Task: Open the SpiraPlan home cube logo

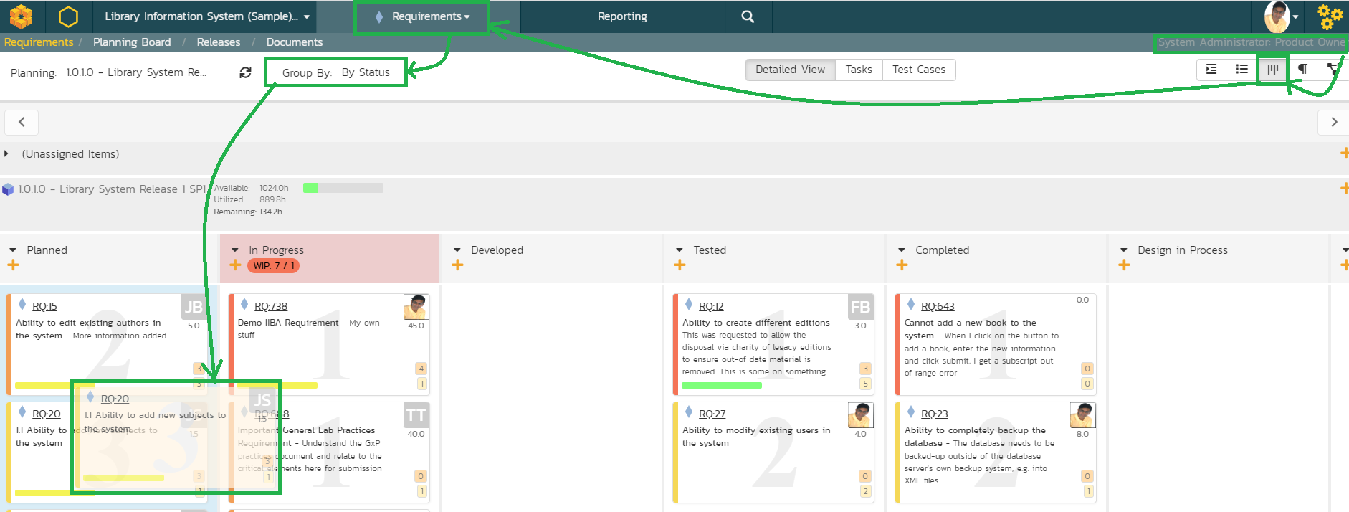Action: tap(22, 16)
